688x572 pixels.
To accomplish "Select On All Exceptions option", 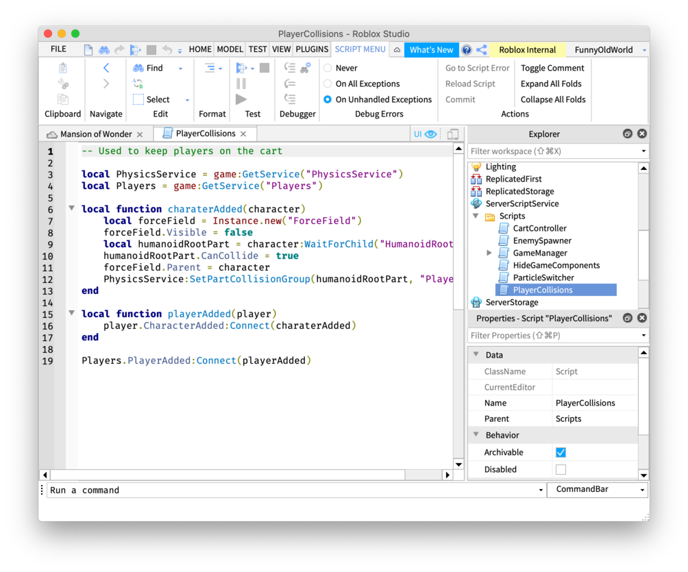I will coord(328,84).
